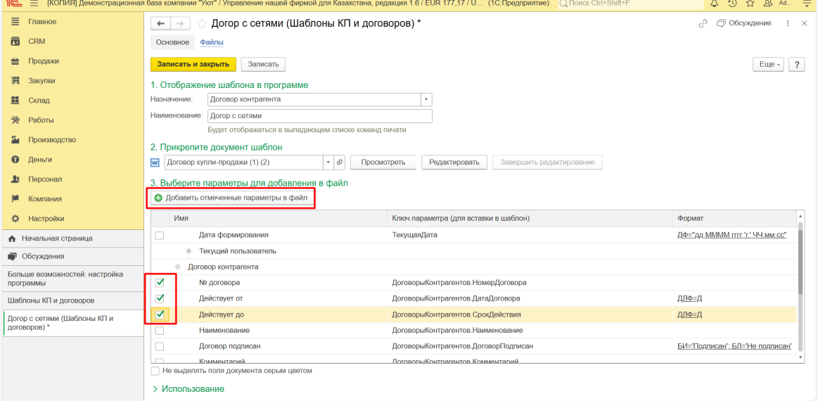Open the Продажи menu section
Viewport: 818px width, 401px height.
click(44, 61)
